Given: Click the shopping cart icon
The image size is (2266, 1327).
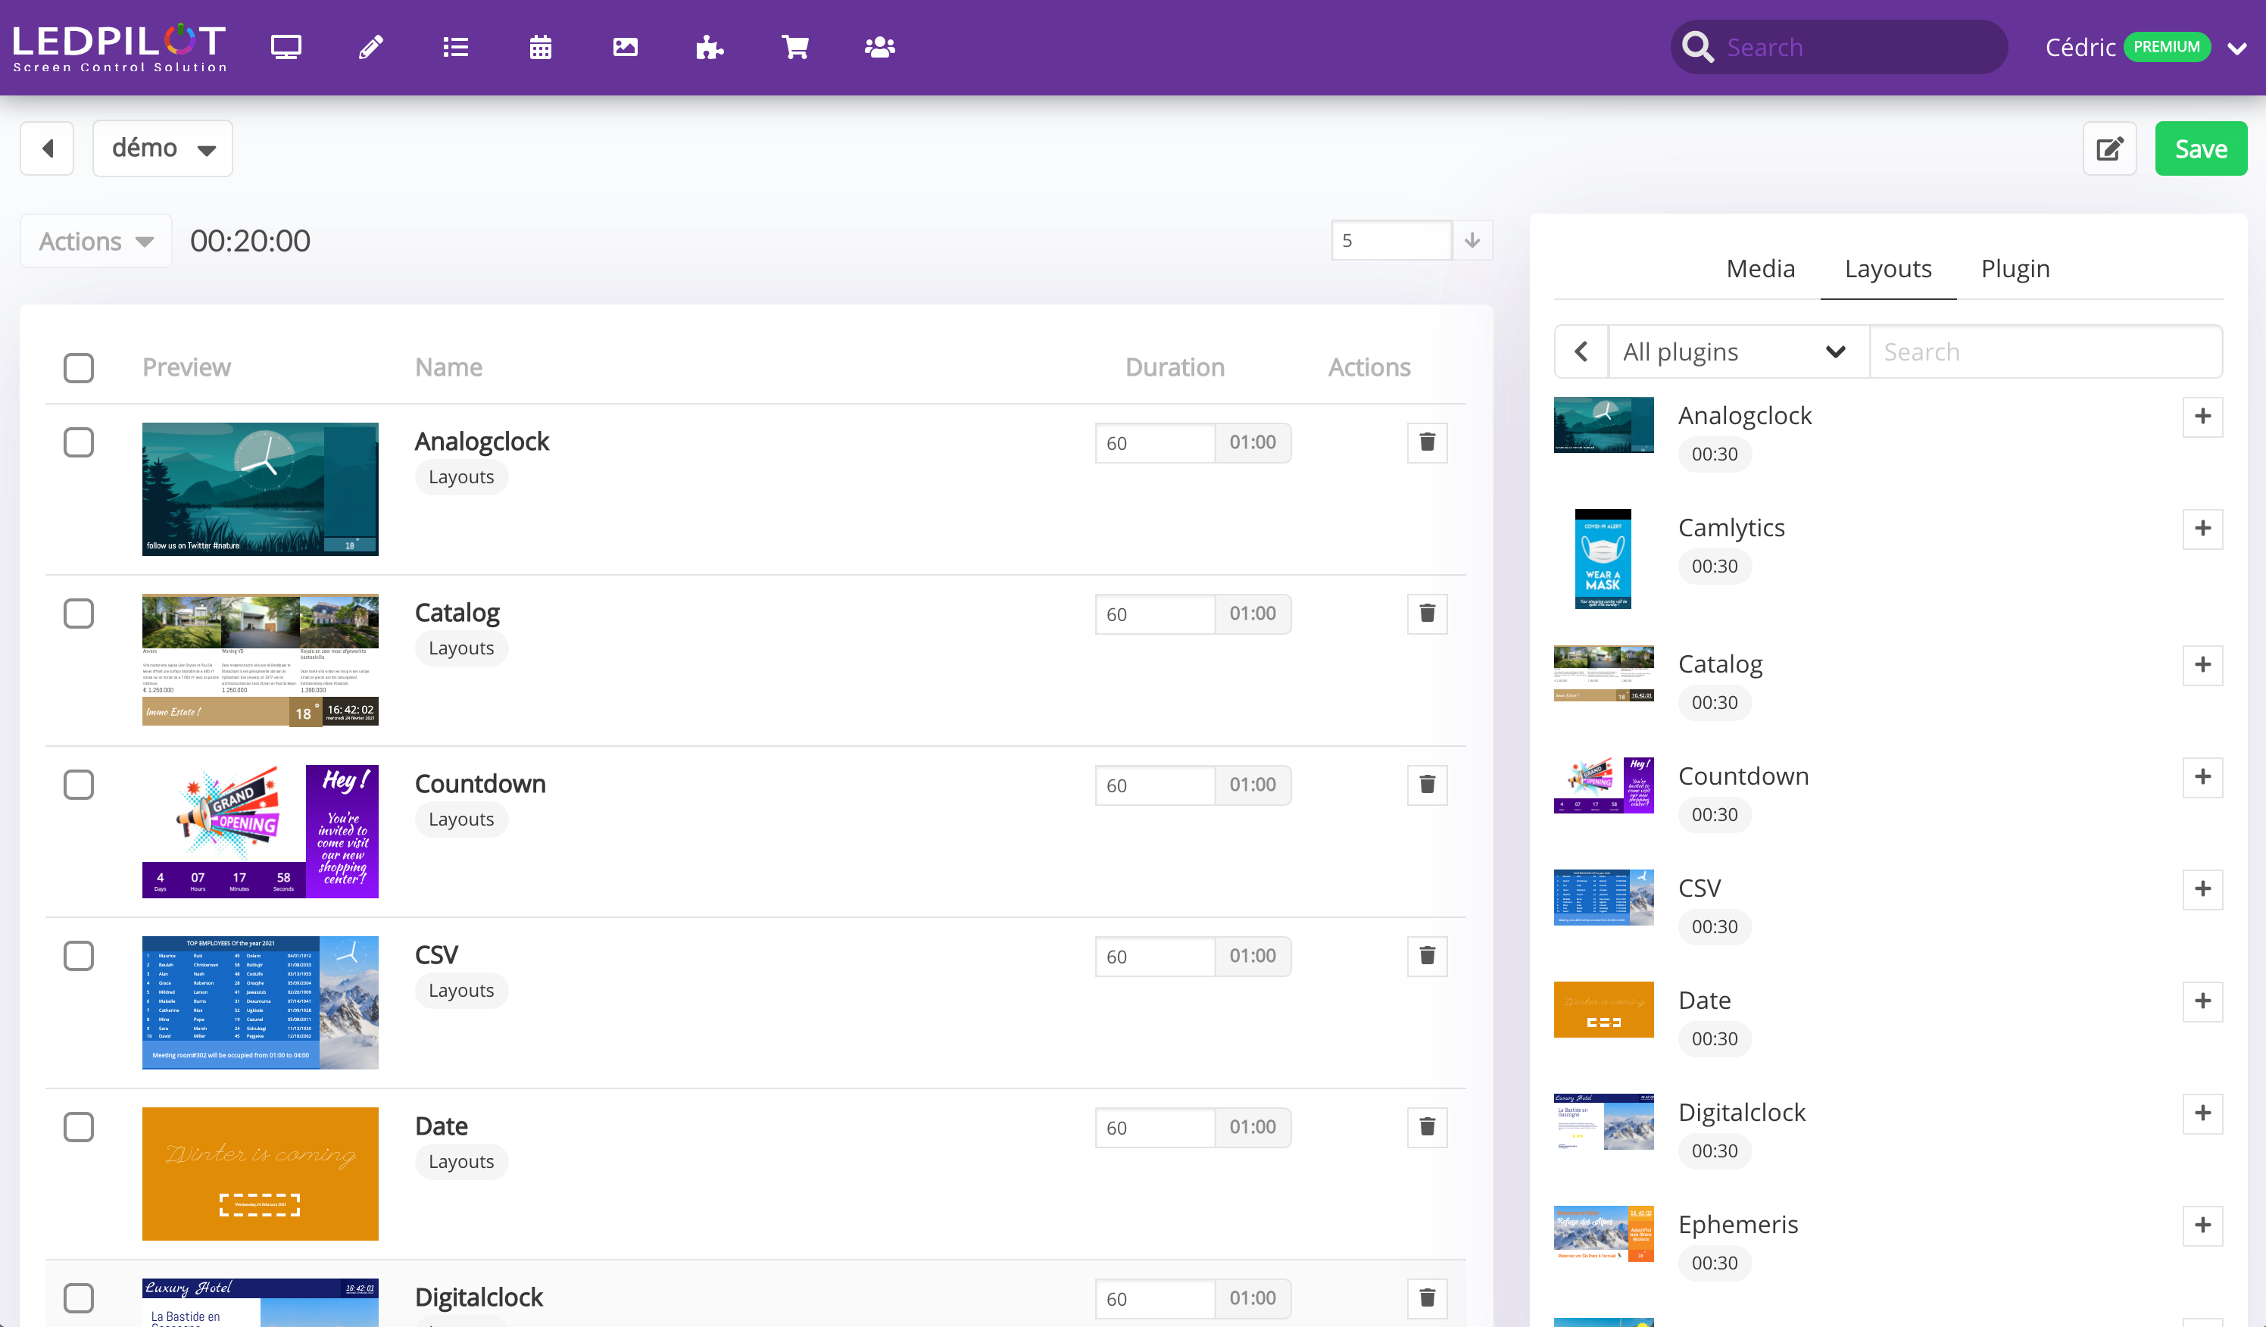Looking at the screenshot, I should point(795,47).
